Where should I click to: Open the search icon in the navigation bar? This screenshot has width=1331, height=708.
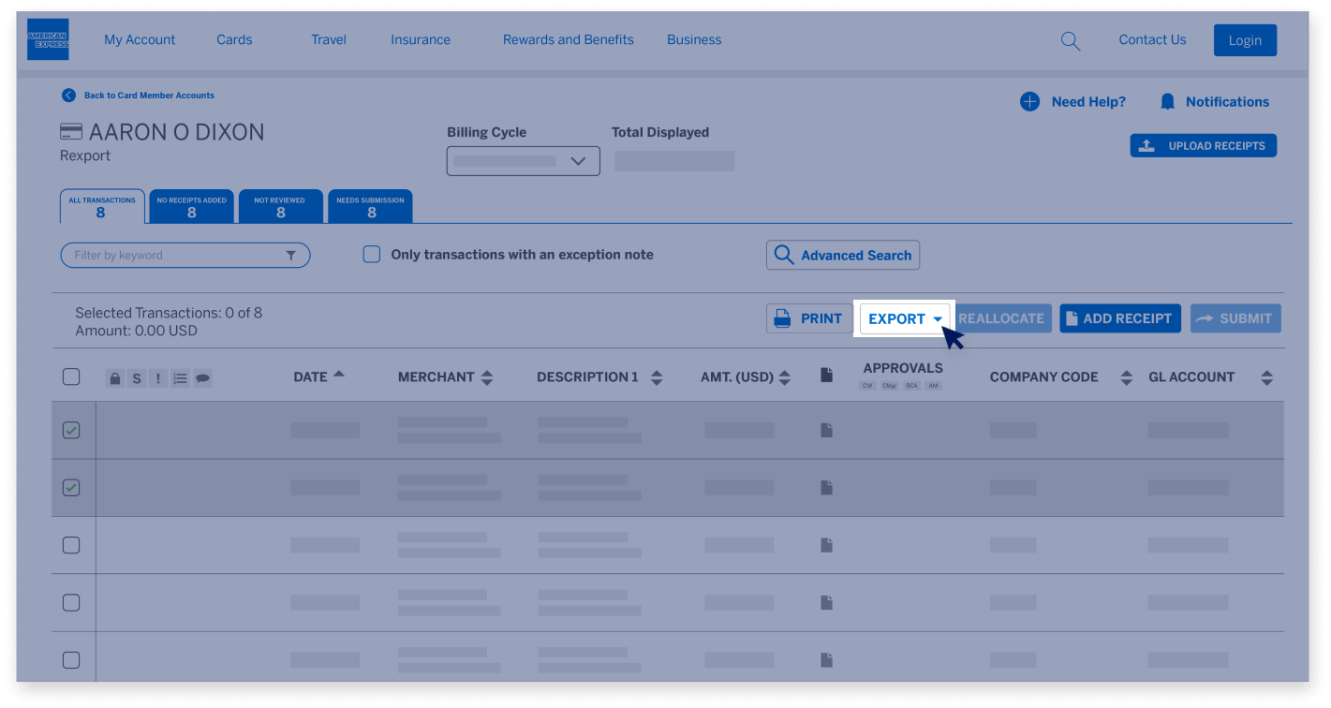tap(1071, 40)
